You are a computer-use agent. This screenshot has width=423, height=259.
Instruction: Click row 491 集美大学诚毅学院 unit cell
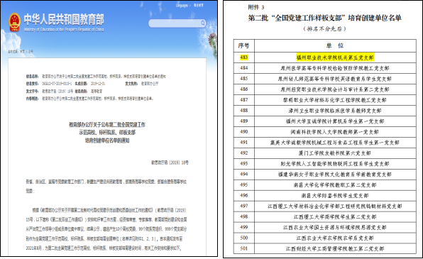pyautogui.click(x=335, y=143)
